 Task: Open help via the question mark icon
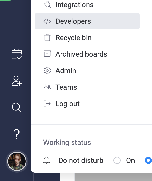click(x=17, y=134)
